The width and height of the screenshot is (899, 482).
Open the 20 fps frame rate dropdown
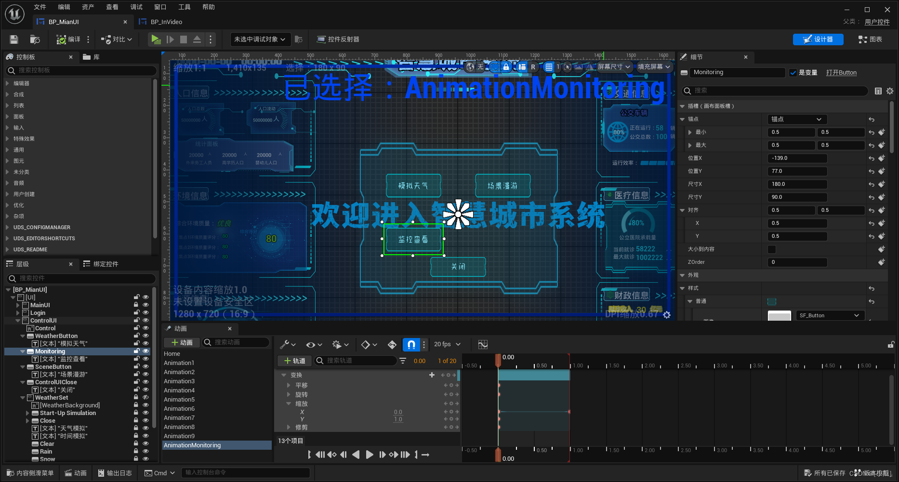tap(447, 344)
